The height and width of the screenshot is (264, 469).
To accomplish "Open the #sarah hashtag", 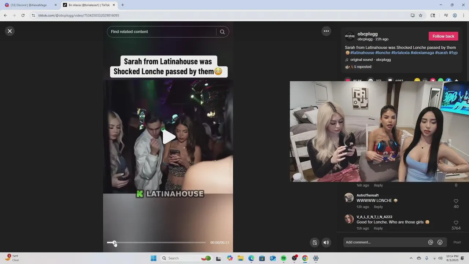I will pos(442,53).
